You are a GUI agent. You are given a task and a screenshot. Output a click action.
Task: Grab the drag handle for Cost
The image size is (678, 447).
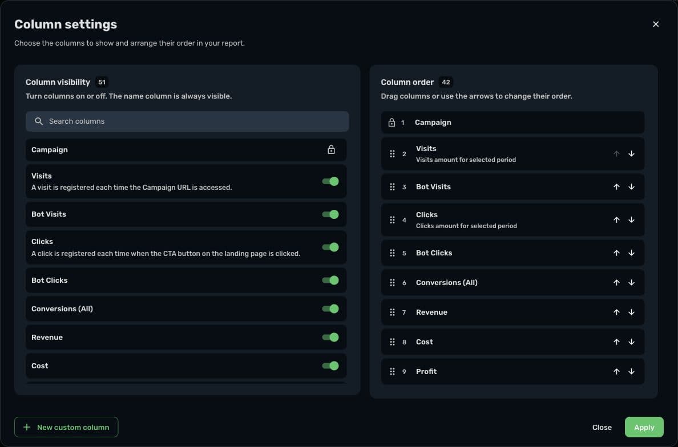pos(392,342)
